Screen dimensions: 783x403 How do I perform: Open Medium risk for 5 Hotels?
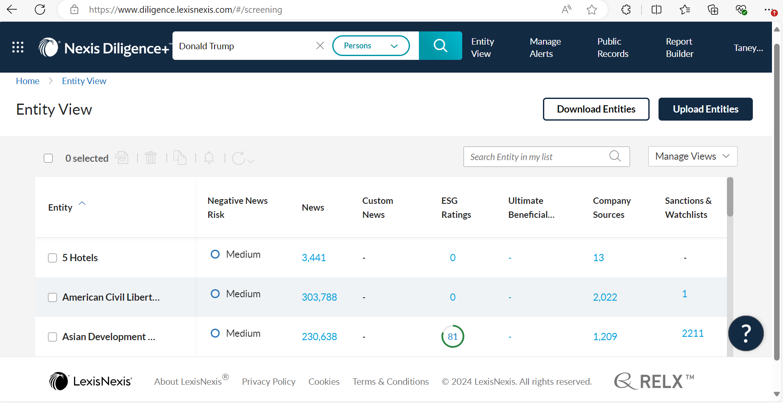tap(236, 254)
